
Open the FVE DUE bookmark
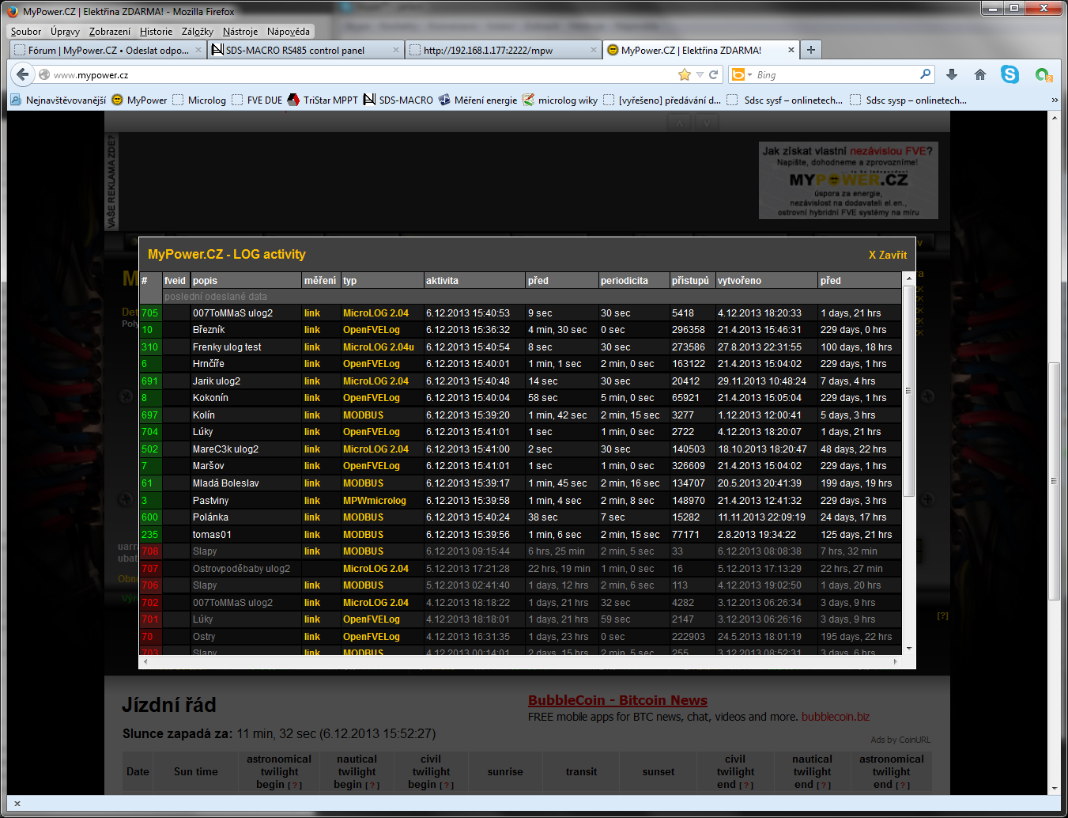(x=257, y=100)
